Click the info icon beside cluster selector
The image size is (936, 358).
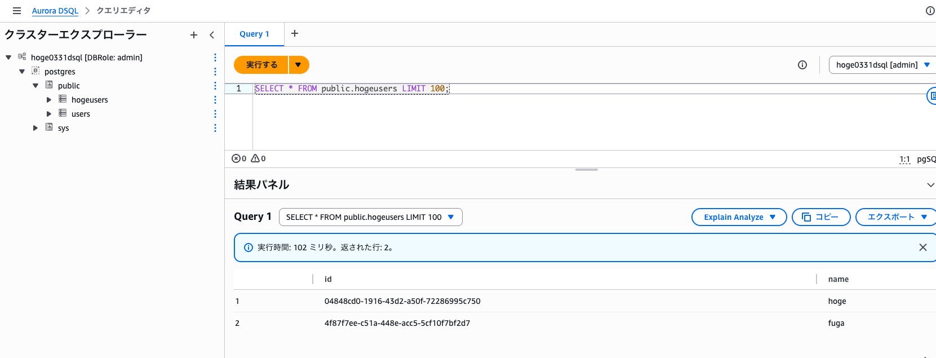coord(802,65)
